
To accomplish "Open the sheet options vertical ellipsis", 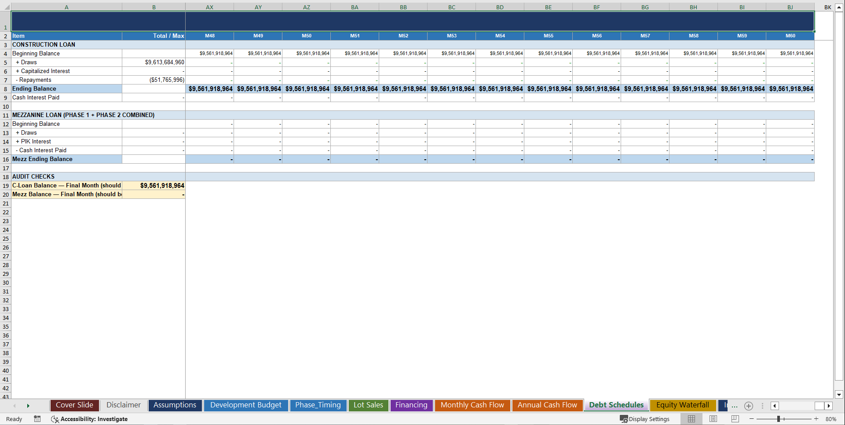I will coord(762,406).
